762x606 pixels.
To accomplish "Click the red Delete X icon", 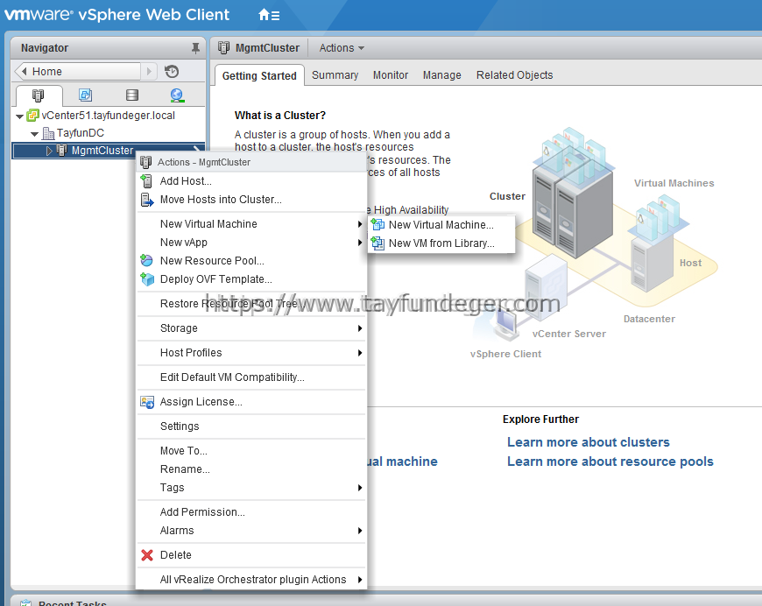I will click(147, 555).
